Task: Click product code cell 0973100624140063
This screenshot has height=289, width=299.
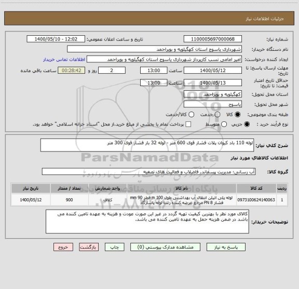Action: (256, 200)
